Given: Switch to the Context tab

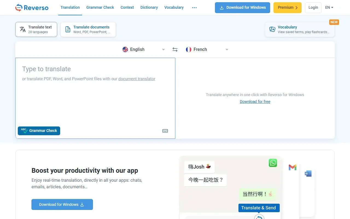Looking at the screenshot, I should pos(127,8).
